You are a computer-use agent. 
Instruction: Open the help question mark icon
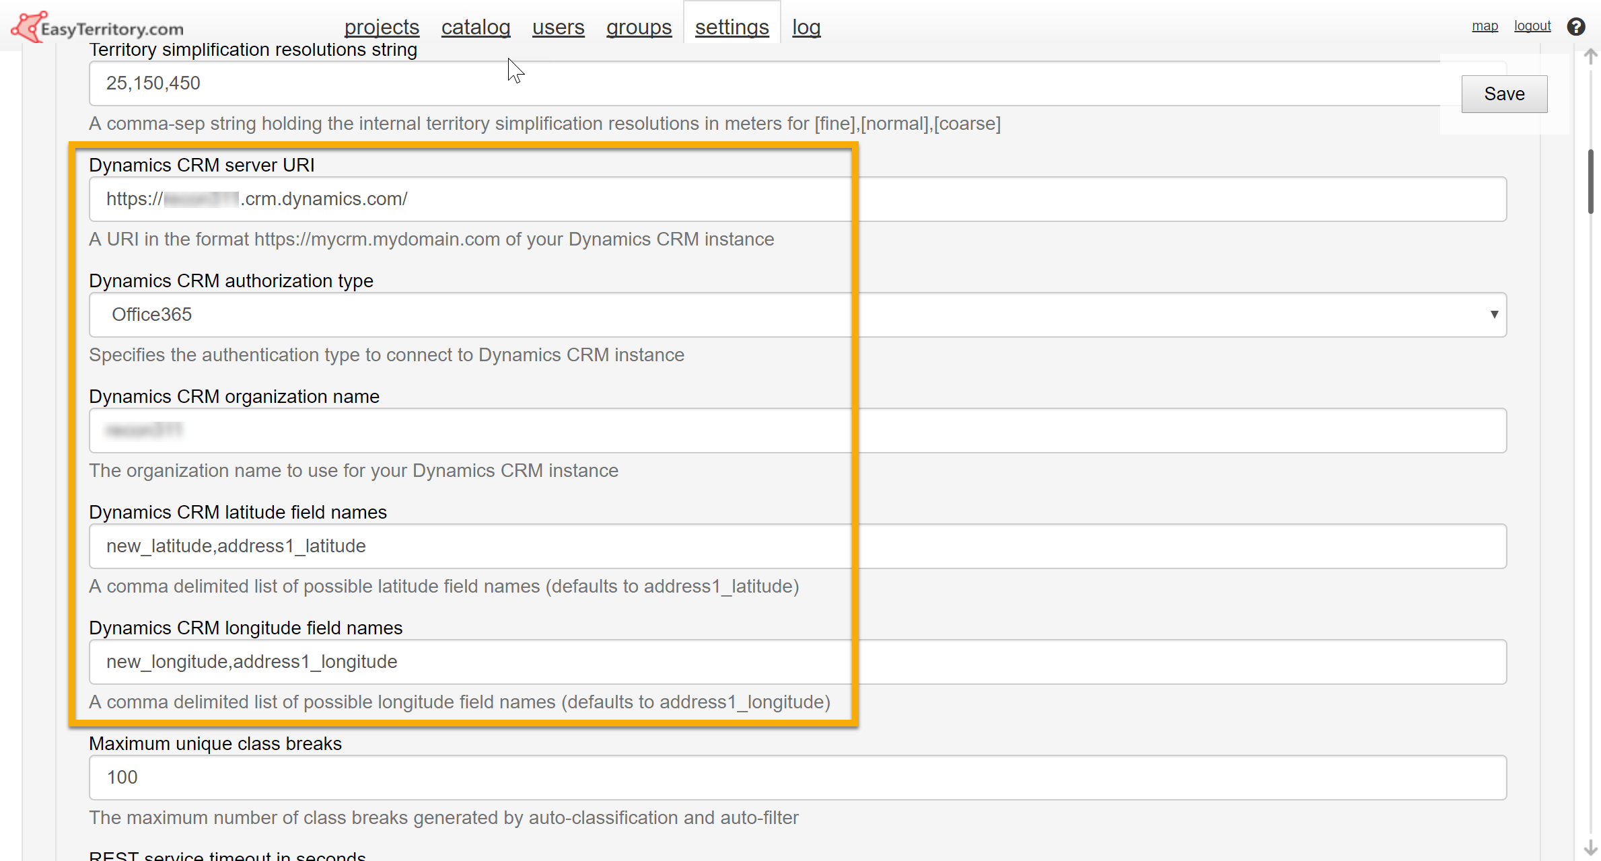(1576, 26)
